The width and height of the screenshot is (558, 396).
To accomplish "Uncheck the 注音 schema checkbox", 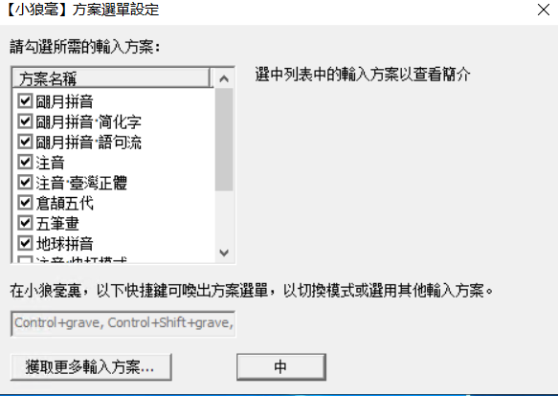I will pos(25,163).
